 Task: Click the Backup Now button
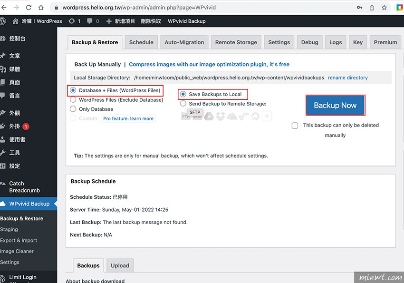tap(335, 105)
